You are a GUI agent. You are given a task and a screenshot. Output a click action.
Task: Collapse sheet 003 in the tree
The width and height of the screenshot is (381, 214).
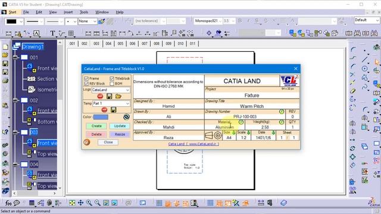point(15,132)
